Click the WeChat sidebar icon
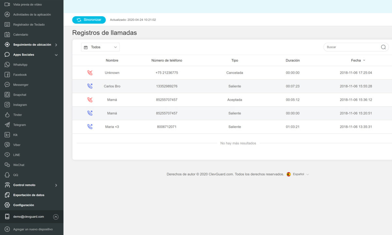The height and width of the screenshot is (235, 392). (7, 165)
